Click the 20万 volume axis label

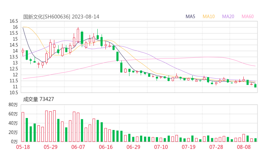pos(13,132)
